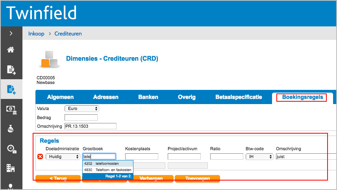Click the Regels section heading
Viewport: 337px width, 190px height.
49,141
